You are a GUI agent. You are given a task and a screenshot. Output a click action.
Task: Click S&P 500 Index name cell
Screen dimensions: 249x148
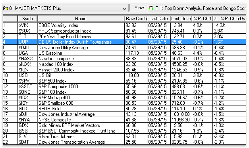coord(81,81)
